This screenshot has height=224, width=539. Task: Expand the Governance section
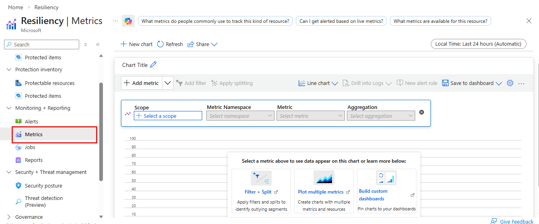10,217
